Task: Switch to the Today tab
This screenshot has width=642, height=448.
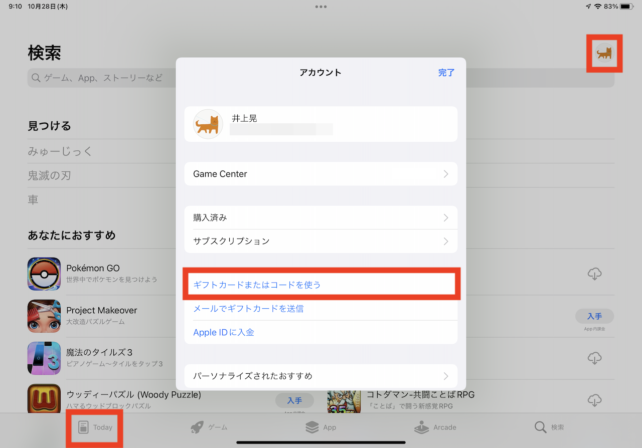Action: [95, 427]
